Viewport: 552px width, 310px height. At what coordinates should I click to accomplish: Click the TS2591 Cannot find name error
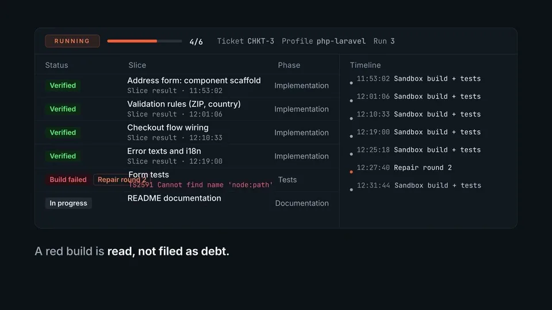201,185
